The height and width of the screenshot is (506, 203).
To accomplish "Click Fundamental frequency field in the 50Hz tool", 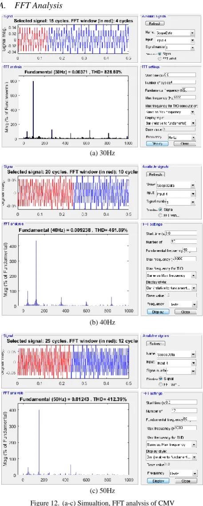I will [x=189, y=419].
